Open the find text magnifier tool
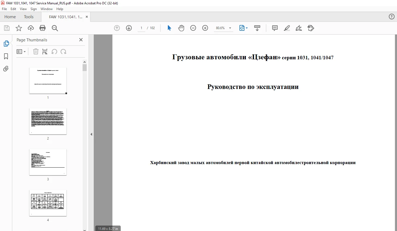The width and height of the screenshot is (397, 231). click(x=55, y=28)
